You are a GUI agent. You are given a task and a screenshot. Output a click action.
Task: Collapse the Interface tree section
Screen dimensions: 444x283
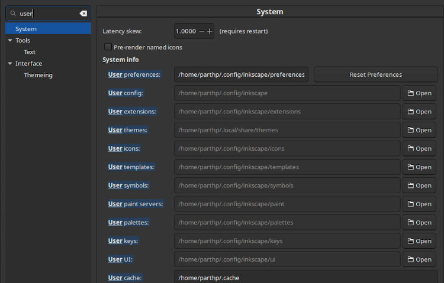pos(10,64)
